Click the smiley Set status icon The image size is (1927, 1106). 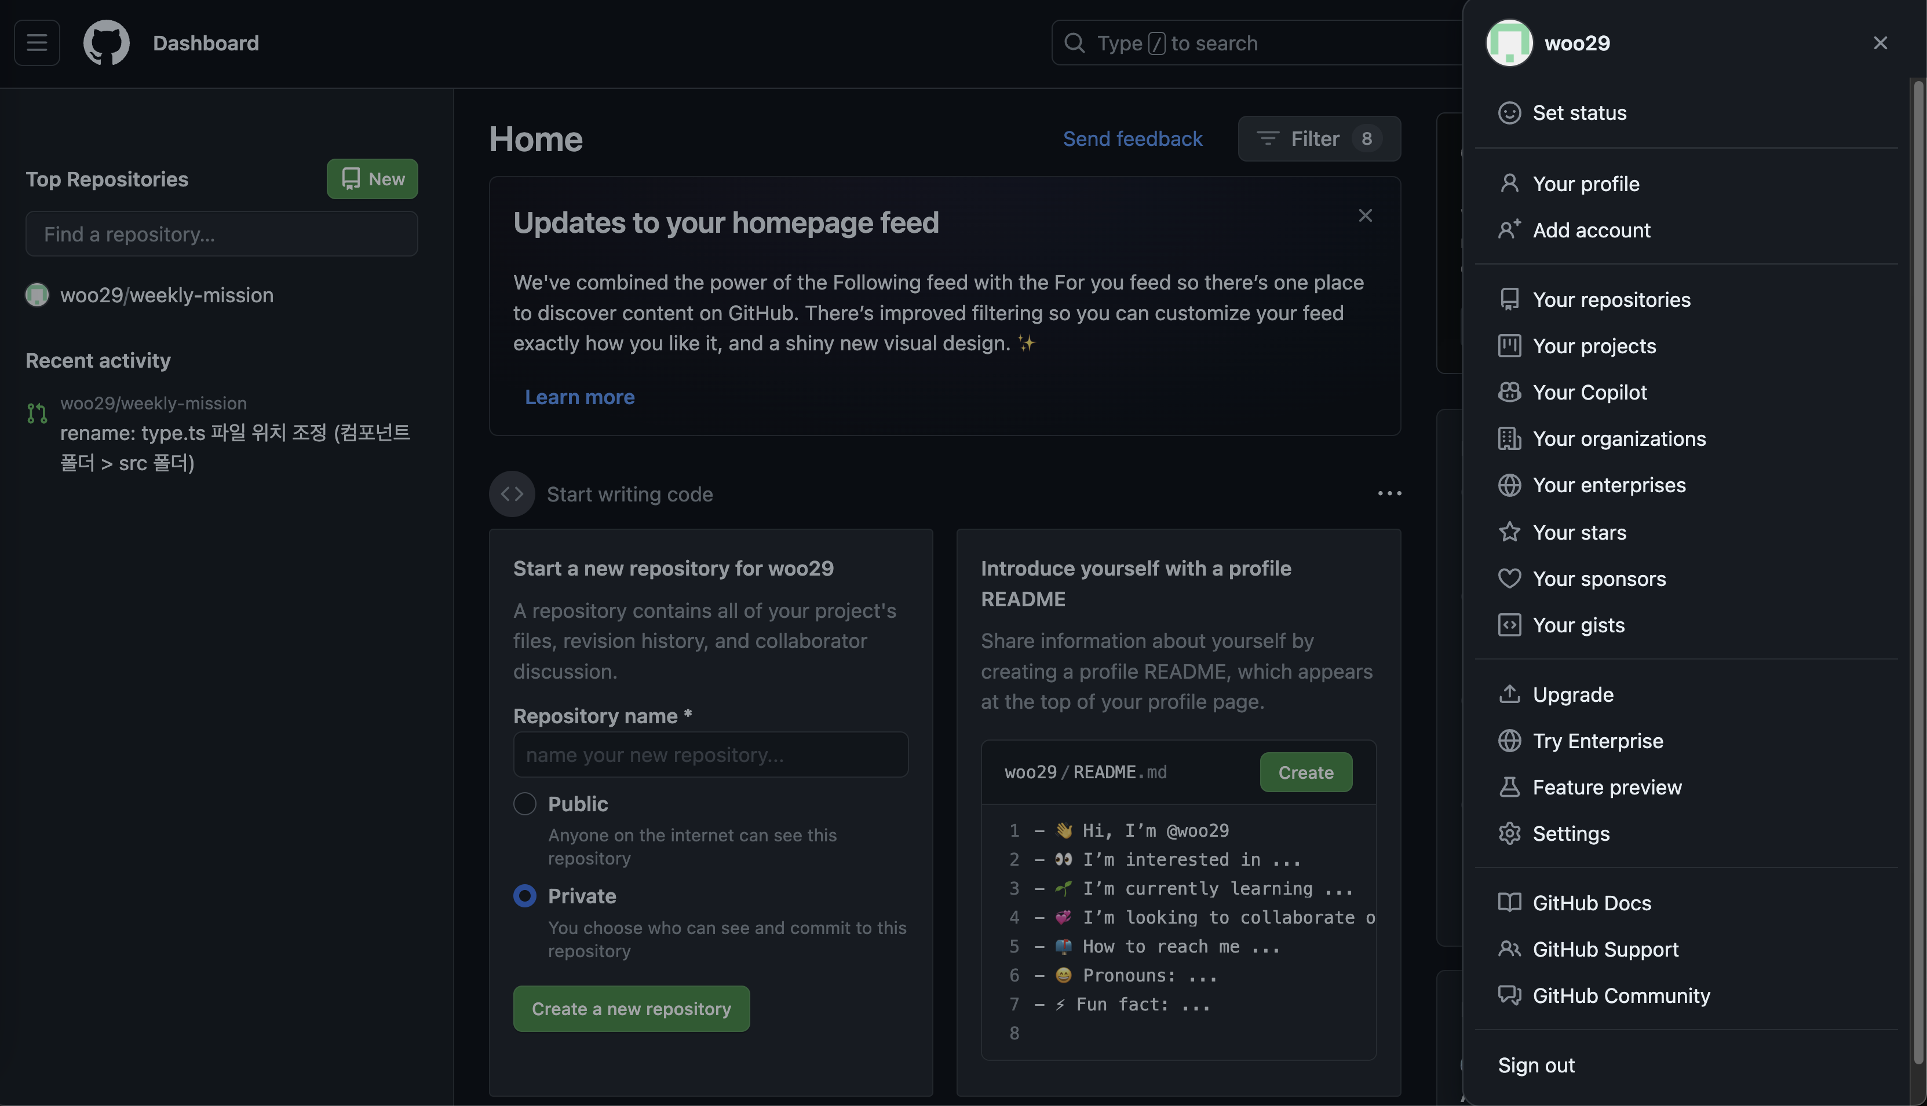1509,112
